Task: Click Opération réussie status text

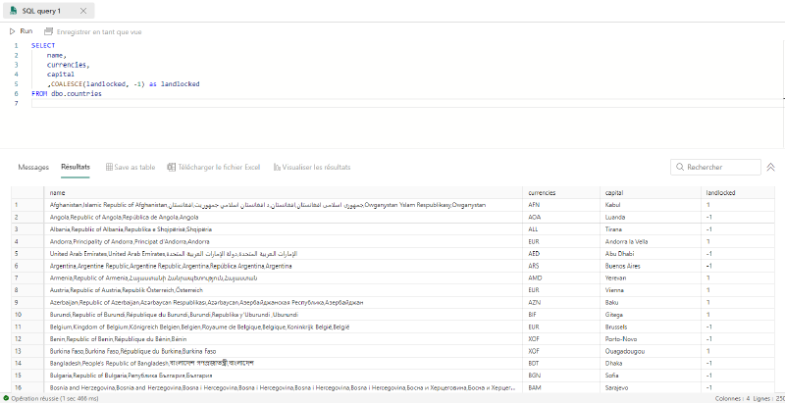Action: [x=55, y=398]
